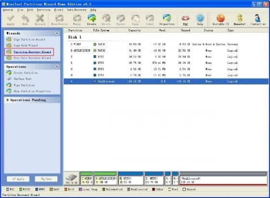Click the Surface Test link
This screenshot has height=198, width=270.
coord(23,79)
